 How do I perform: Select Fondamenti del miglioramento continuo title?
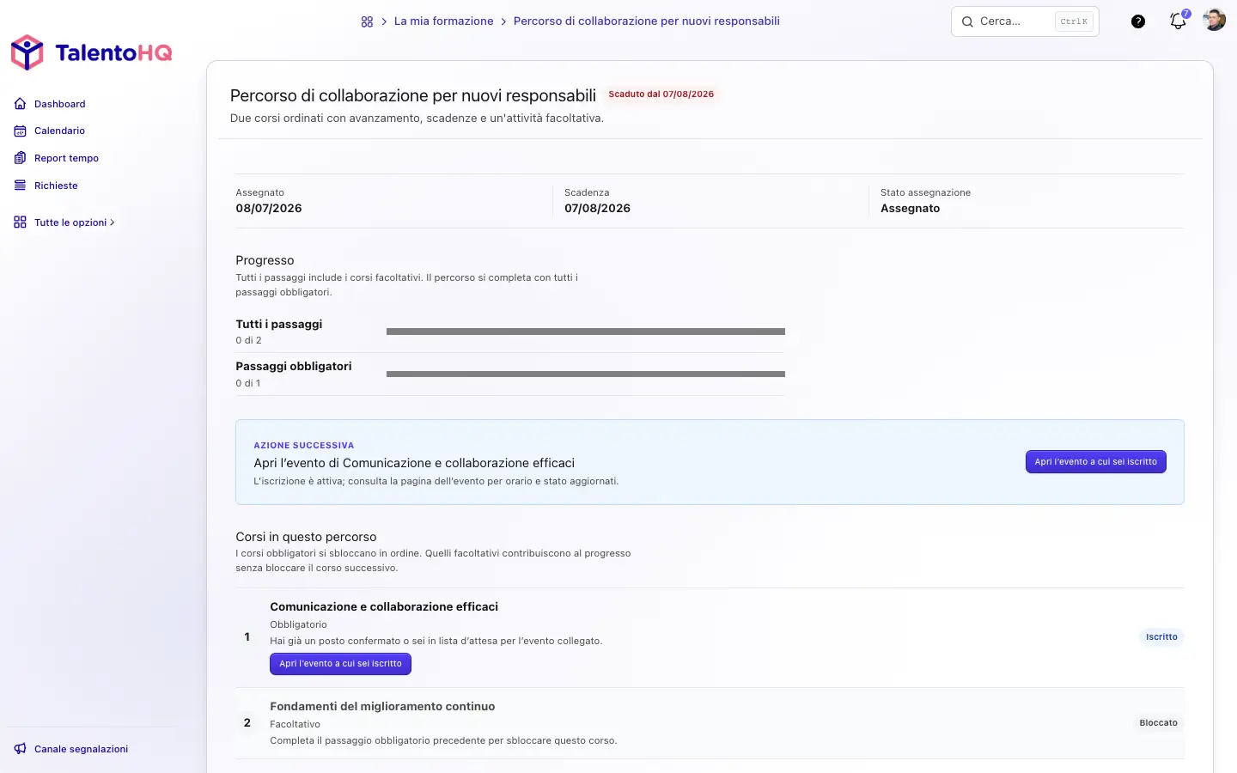point(382,707)
